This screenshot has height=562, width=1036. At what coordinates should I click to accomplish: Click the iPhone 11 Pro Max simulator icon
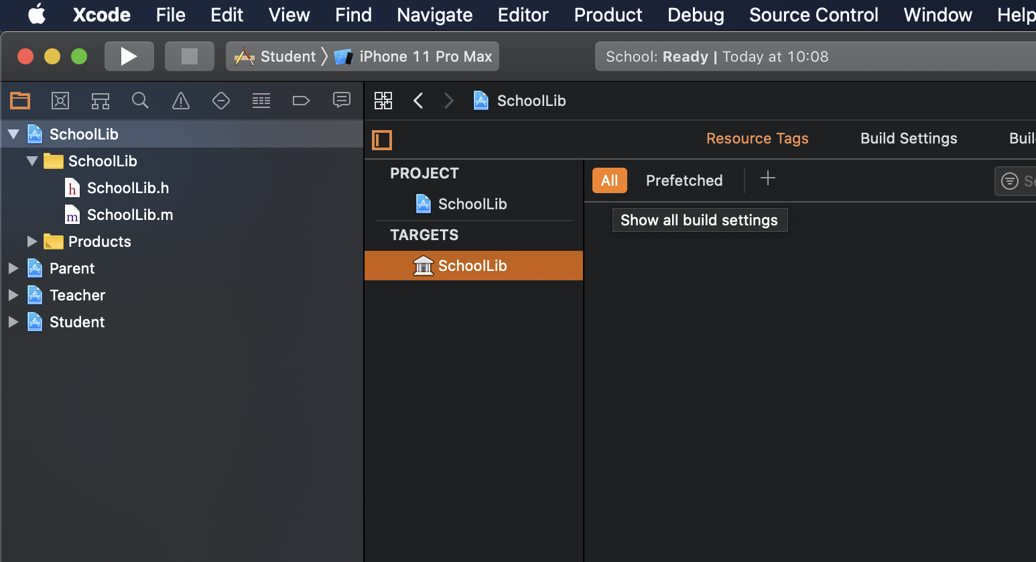pyautogui.click(x=344, y=57)
